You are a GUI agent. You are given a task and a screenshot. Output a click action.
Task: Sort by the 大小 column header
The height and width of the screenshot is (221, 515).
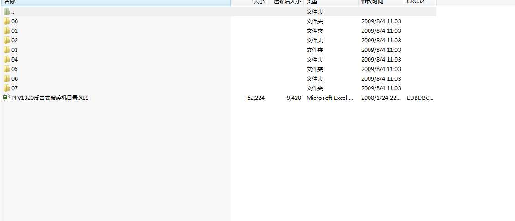249,2
